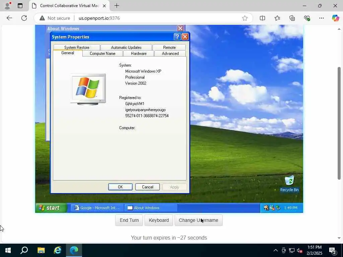Click the network icon in system tray
This screenshot has width=343, height=257.
(292, 250)
